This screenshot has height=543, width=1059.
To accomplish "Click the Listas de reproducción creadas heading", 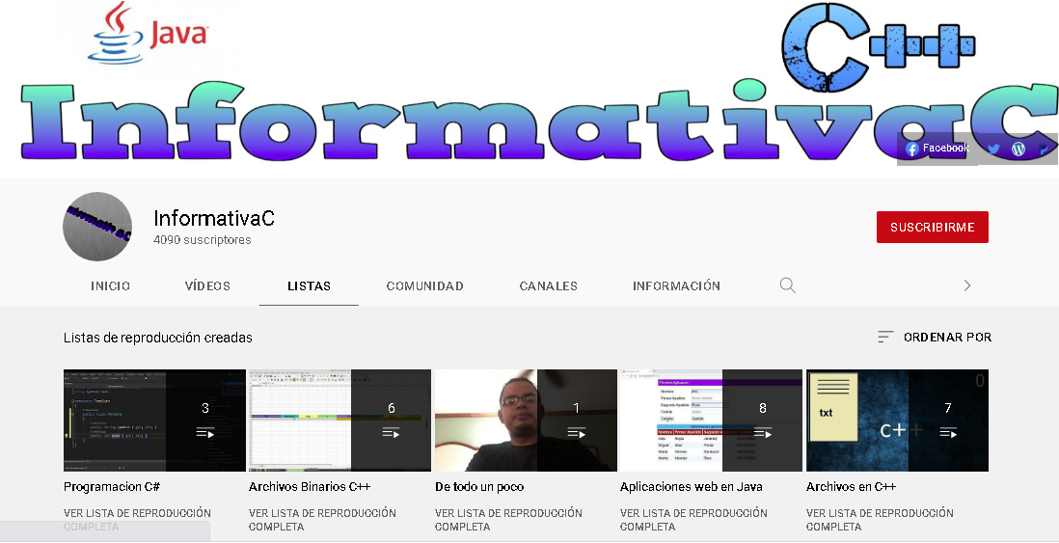I will pyautogui.click(x=158, y=337).
